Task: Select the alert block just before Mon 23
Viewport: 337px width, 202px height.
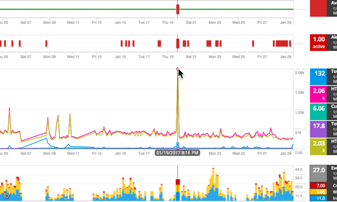Action: [x=209, y=43]
